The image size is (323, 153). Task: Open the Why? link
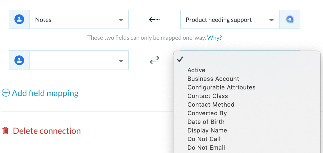[x=214, y=38]
